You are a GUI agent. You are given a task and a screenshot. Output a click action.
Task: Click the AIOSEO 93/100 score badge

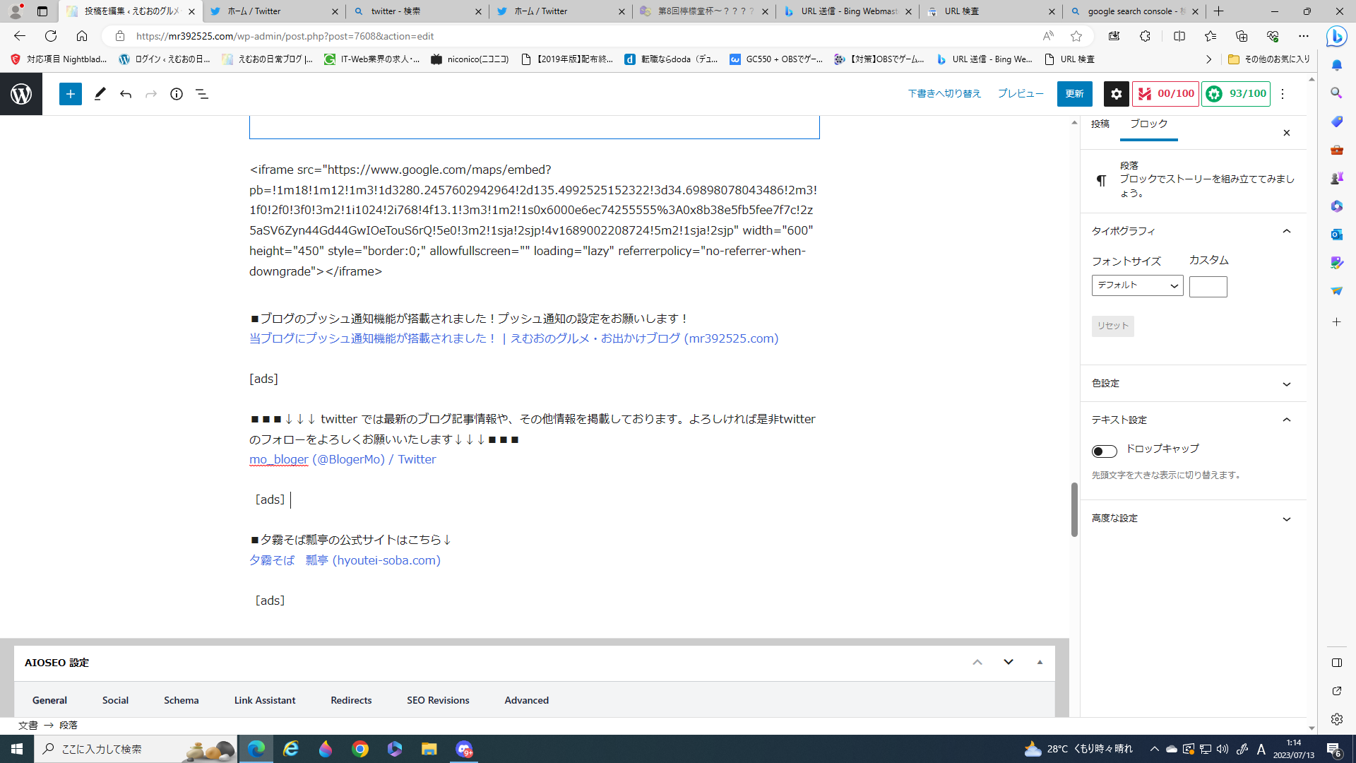click(1236, 94)
